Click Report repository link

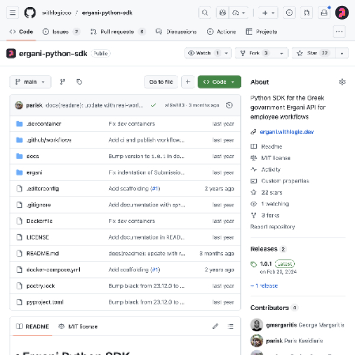point(273,227)
